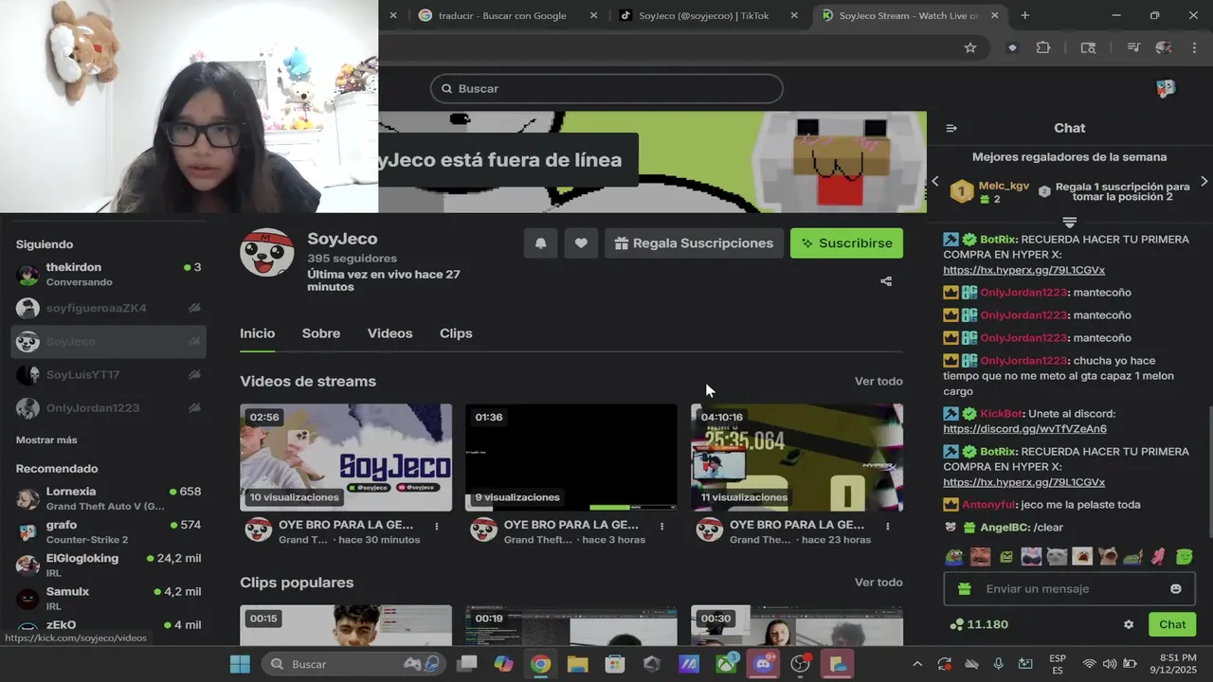The image size is (1213, 682).
Task: Click the notification bell for SoyJeco
Action: (x=540, y=243)
